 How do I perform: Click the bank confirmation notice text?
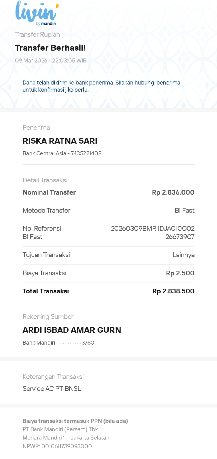tap(101, 86)
